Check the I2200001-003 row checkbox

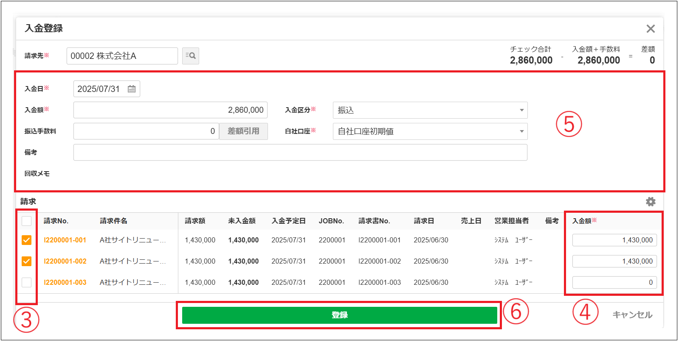(26, 282)
